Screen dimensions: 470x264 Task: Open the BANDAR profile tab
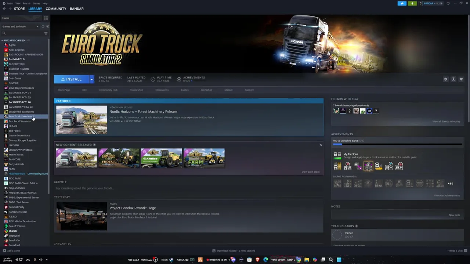(x=77, y=9)
